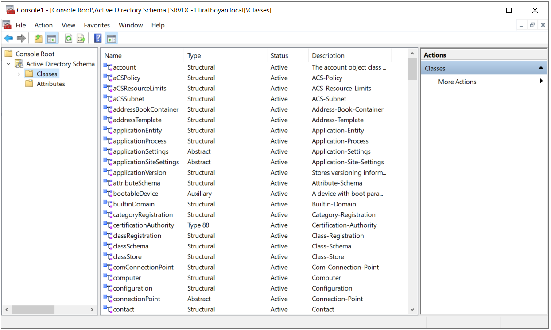
Task: Click the categoryRegistration class icon
Action: pos(108,214)
